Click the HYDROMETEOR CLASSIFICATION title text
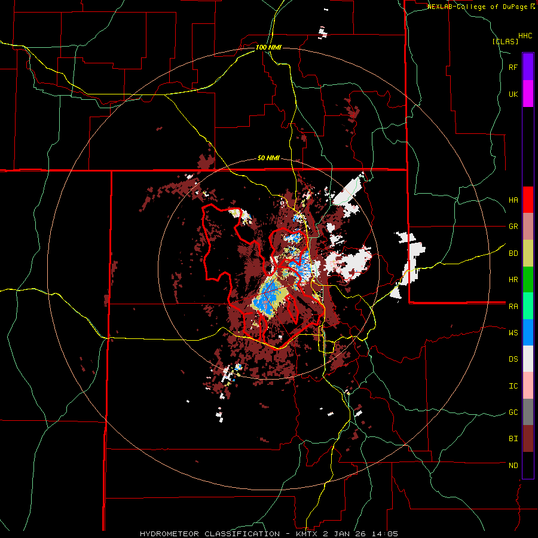This screenshot has width=538, height=538. 210,534
